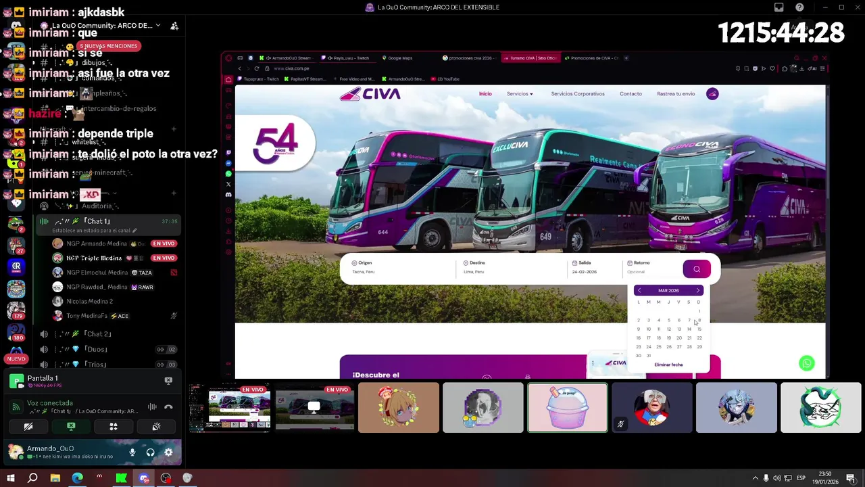
Task: Select March 15 in the calendar
Action: click(x=699, y=329)
